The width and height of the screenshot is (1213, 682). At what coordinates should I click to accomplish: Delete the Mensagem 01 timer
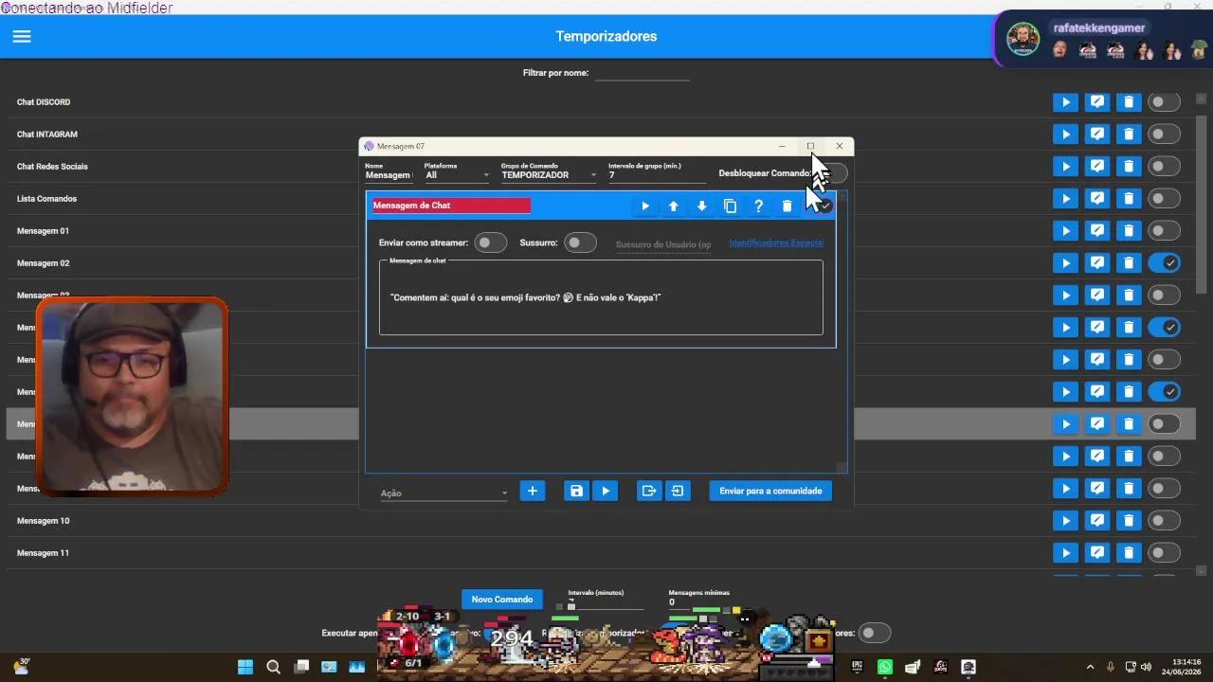(x=1129, y=231)
